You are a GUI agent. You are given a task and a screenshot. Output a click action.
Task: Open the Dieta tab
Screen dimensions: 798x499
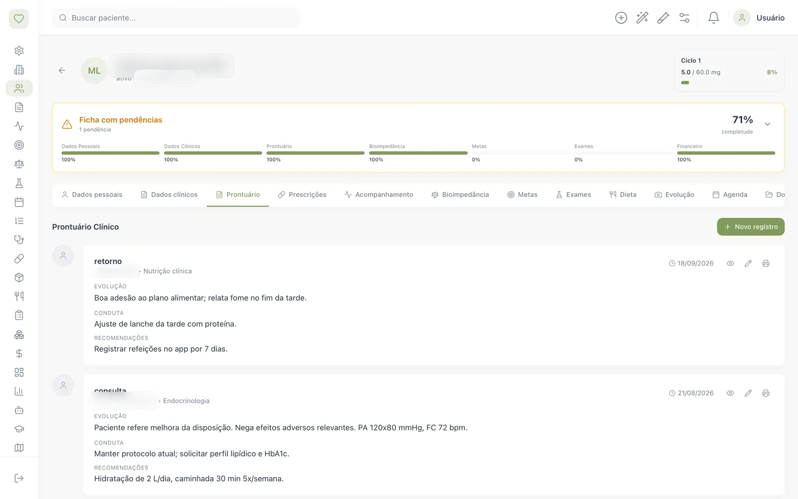[623, 195]
